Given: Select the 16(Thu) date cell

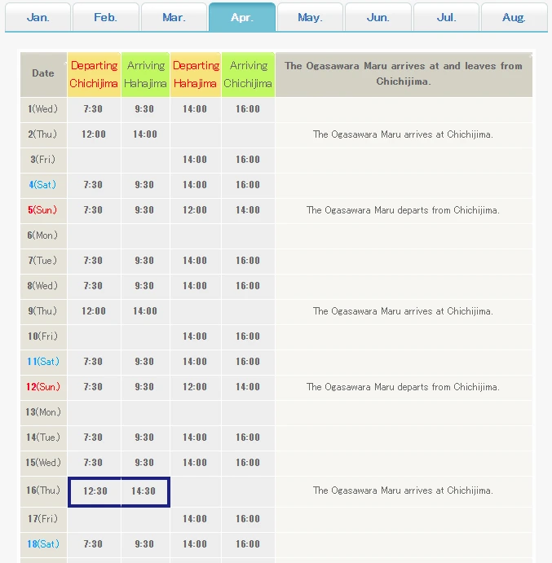Looking at the screenshot, I should point(43,490).
